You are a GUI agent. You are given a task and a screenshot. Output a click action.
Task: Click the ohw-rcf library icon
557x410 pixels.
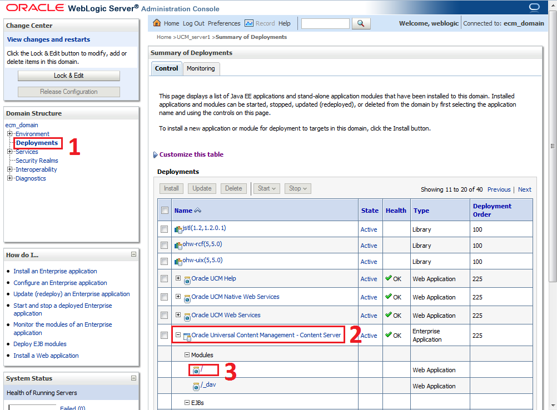pyautogui.click(x=178, y=245)
